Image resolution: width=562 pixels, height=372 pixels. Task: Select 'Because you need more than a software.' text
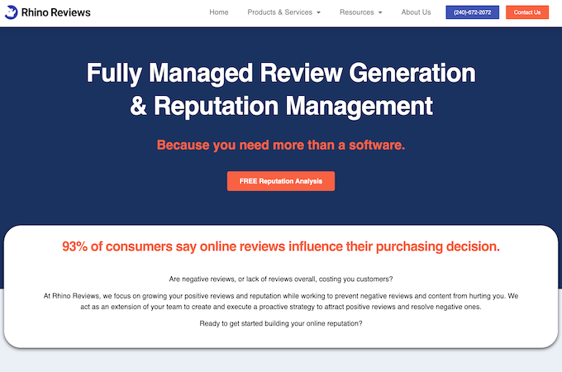(281, 145)
